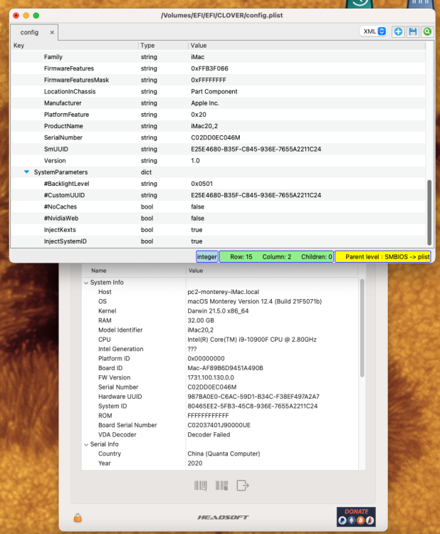Click the Decoder Failed value
The image size is (440, 534).
(209, 434)
